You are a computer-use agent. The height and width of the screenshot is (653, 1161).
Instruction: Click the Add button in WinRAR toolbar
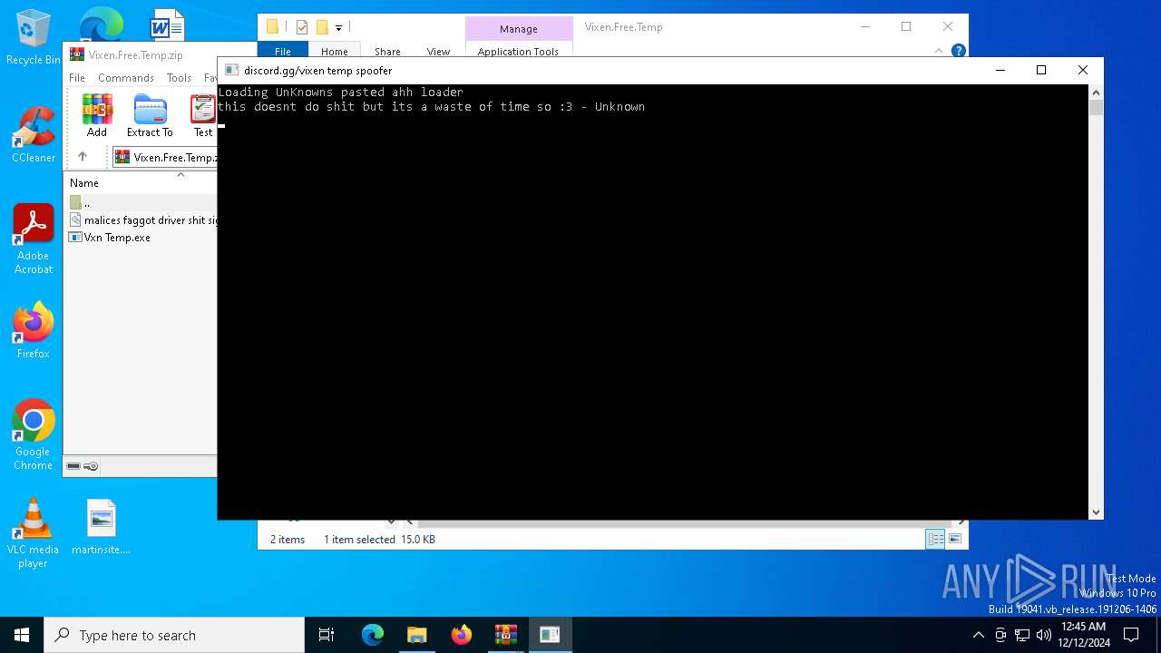pos(97,115)
